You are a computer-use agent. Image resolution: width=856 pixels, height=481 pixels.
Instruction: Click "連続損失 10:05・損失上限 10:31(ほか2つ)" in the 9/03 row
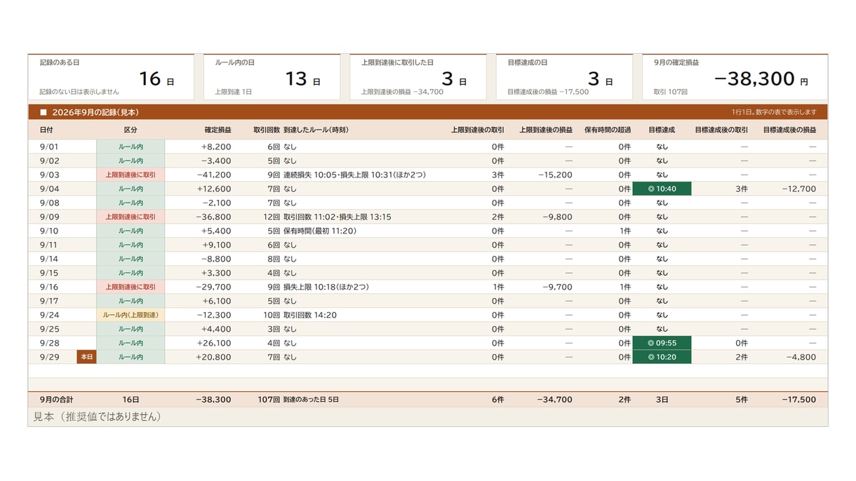pyautogui.click(x=354, y=175)
